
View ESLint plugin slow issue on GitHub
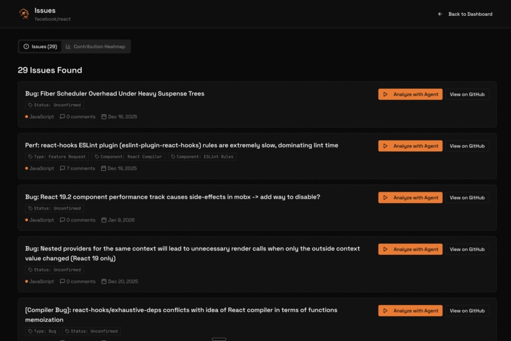(x=467, y=146)
